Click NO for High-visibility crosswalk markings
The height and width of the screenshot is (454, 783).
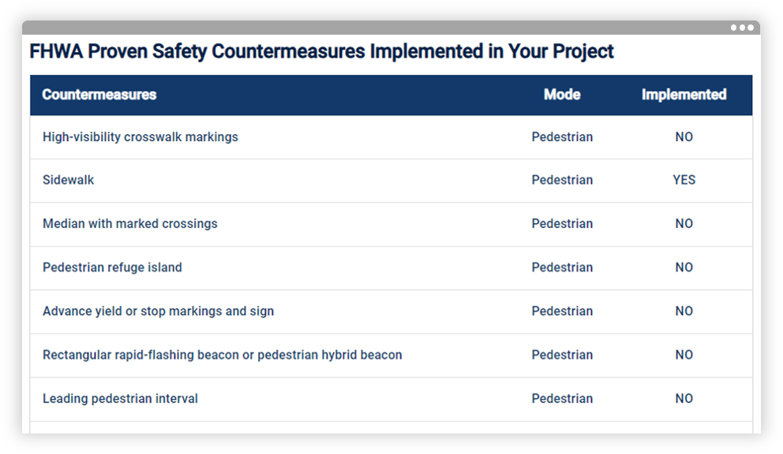click(x=684, y=137)
